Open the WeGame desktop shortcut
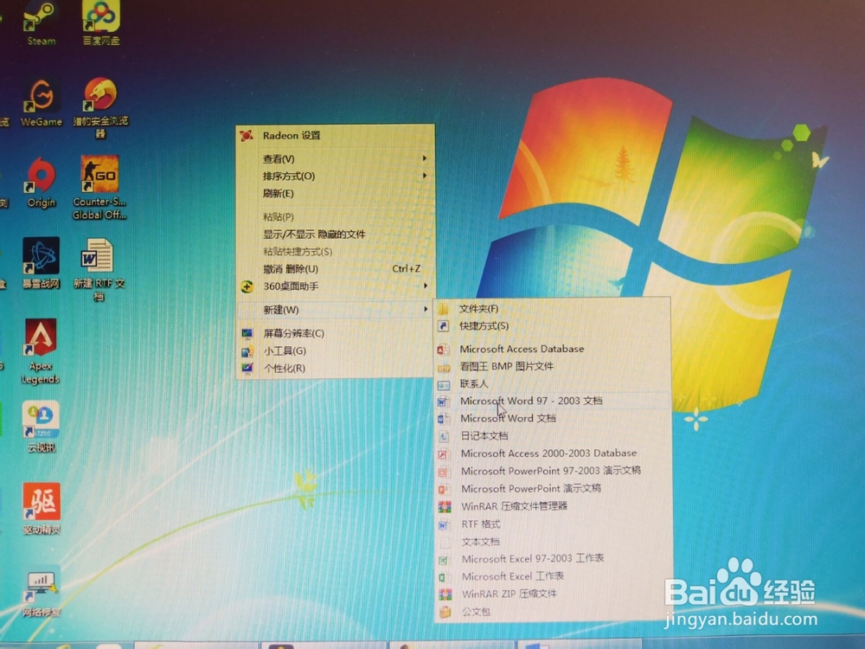 (x=42, y=103)
